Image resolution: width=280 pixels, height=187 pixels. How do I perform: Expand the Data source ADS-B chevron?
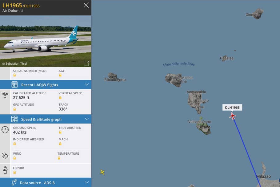coord(87,182)
